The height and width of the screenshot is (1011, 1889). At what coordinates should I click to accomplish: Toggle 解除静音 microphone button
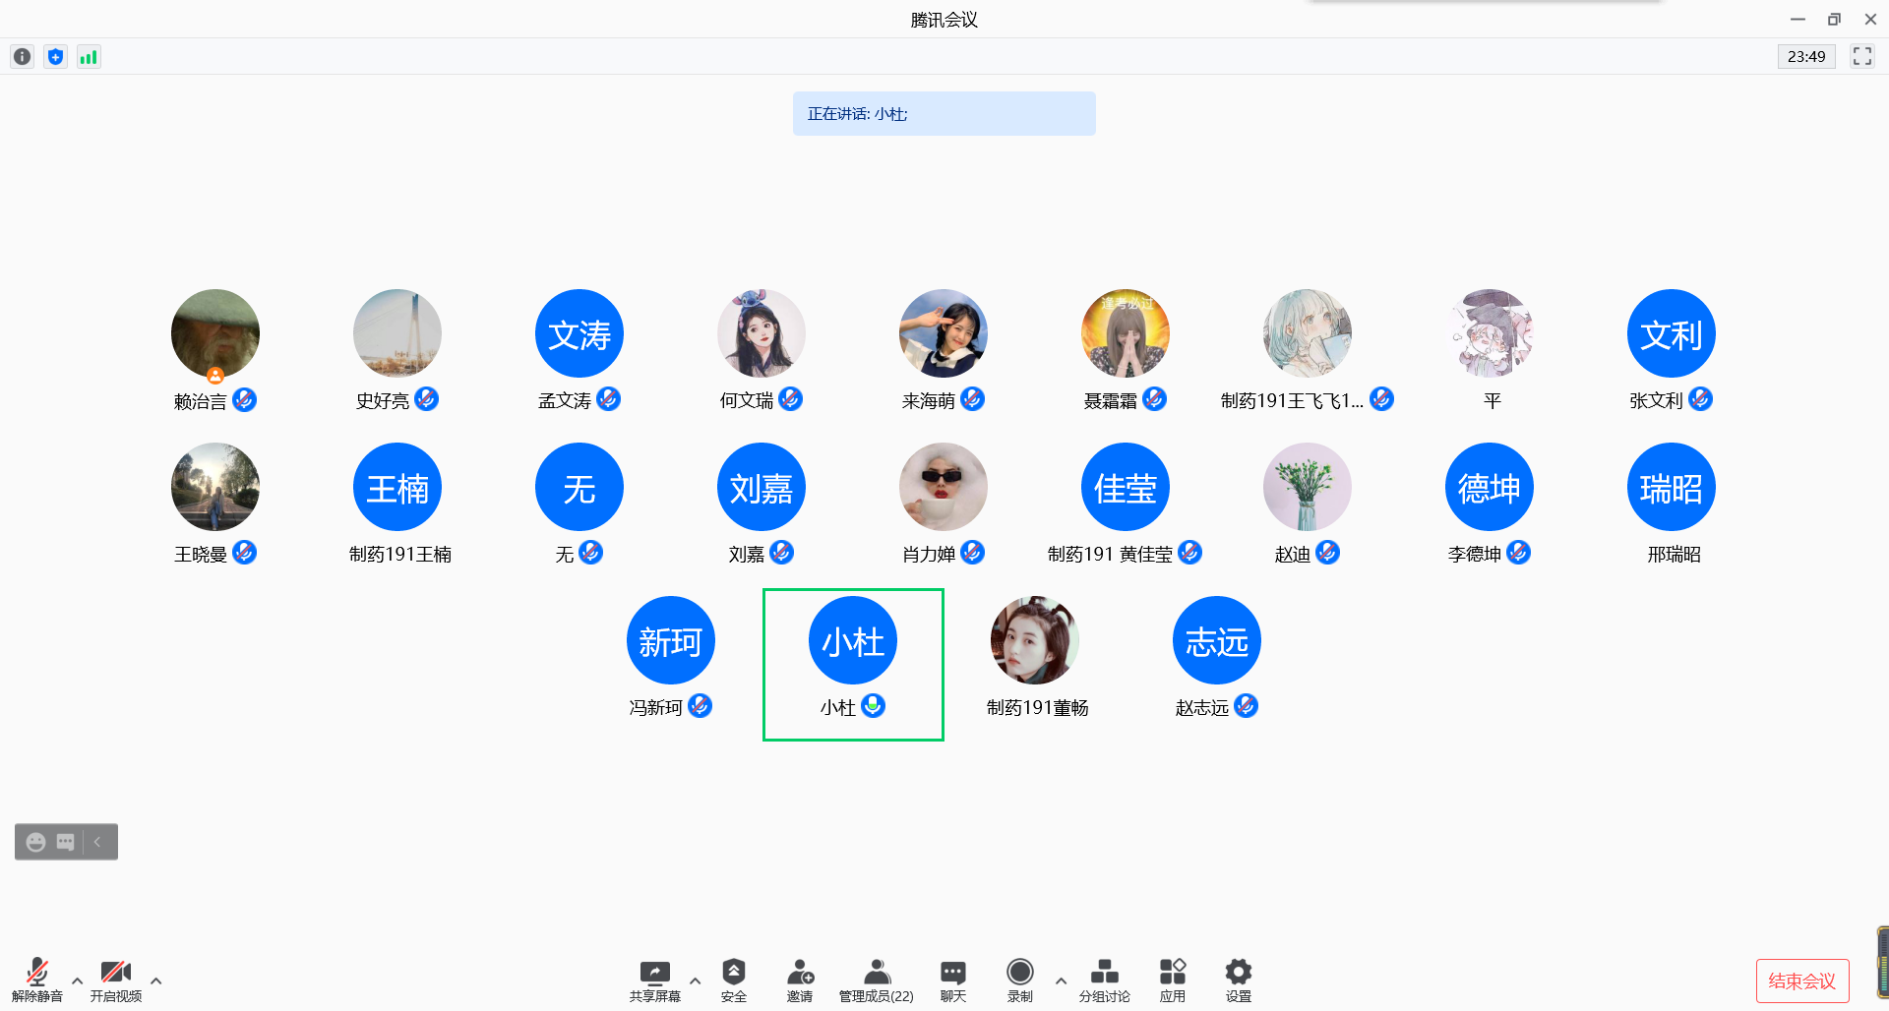pyautogui.click(x=37, y=980)
